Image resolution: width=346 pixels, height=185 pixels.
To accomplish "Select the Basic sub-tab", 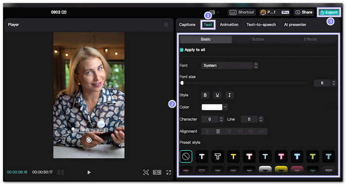I will coord(206,39).
